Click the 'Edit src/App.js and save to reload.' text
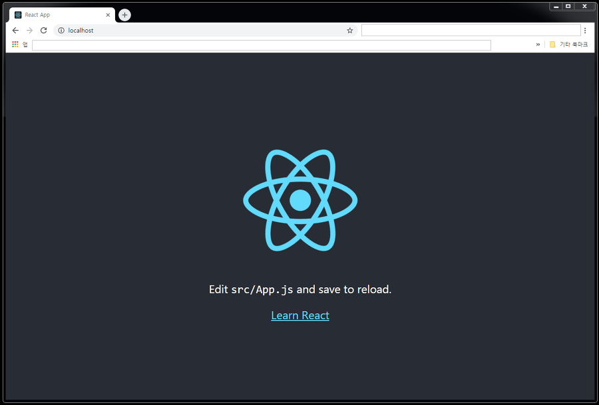This screenshot has width=599, height=405. (x=300, y=289)
